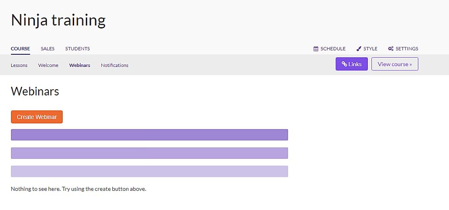Click the chain link icon on Links button
Viewport: 449px width, 210px height.
pyautogui.click(x=345, y=64)
